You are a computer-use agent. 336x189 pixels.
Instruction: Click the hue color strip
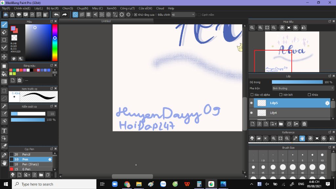tap(55, 43)
